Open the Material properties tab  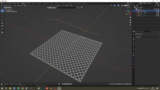tap(133, 64)
